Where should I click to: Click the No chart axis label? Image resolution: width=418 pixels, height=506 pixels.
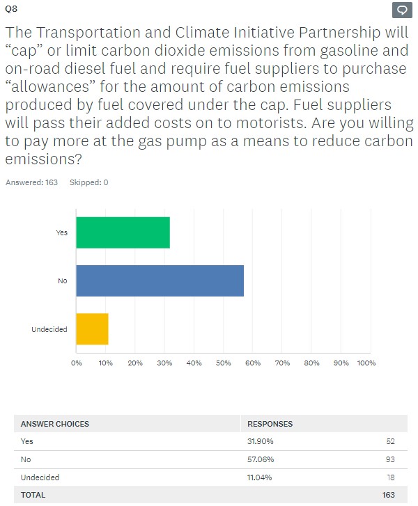coord(63,280)
